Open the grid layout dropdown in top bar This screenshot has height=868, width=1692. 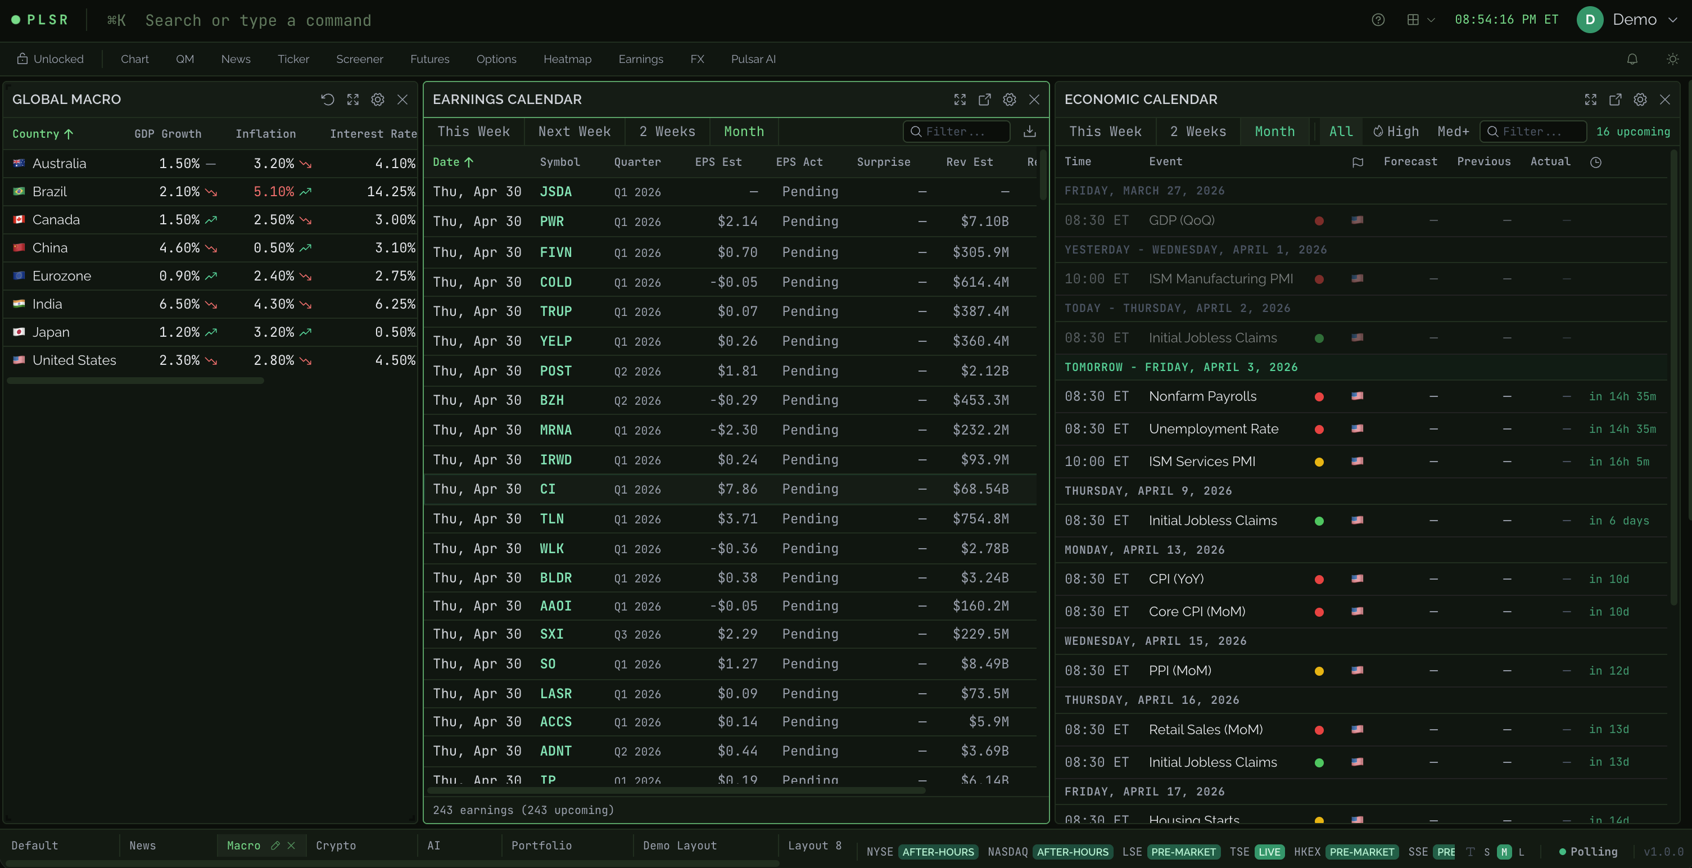[1420, 20]
